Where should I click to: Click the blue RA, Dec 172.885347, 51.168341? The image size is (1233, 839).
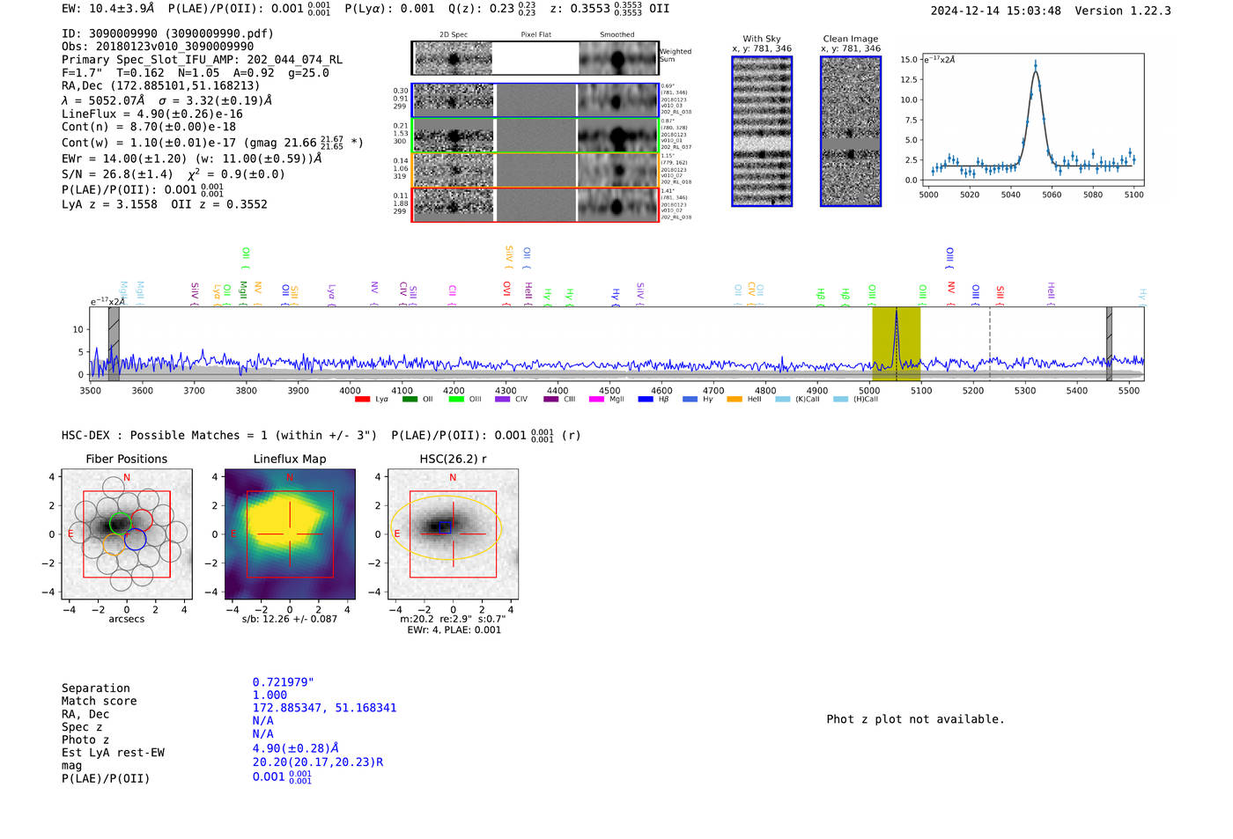[324, 708]
